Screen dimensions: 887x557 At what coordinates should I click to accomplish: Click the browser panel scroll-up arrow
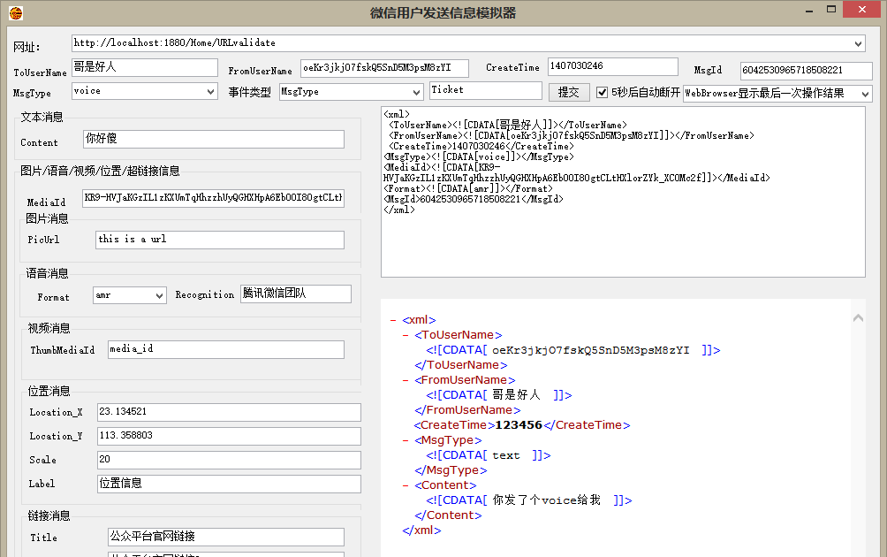[x=858, y=318]
